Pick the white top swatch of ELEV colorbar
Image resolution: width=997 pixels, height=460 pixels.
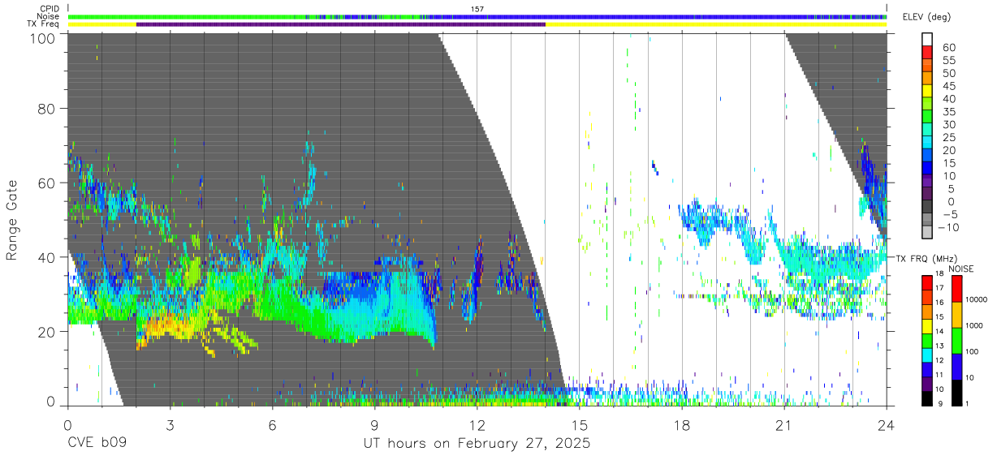pos(927,39)
